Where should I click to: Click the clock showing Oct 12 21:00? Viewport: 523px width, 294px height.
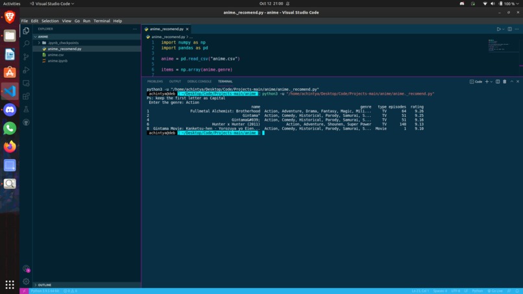coord(271,4)
